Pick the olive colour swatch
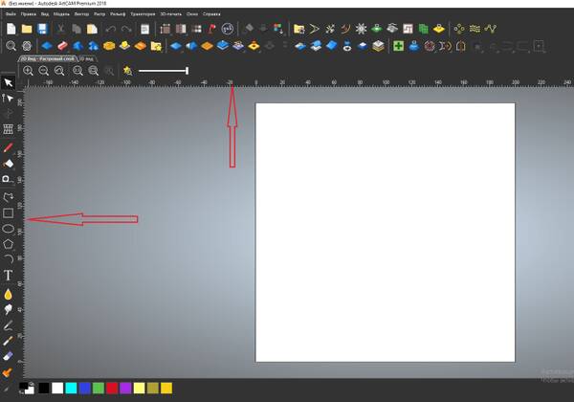 [x=153, y=388]
